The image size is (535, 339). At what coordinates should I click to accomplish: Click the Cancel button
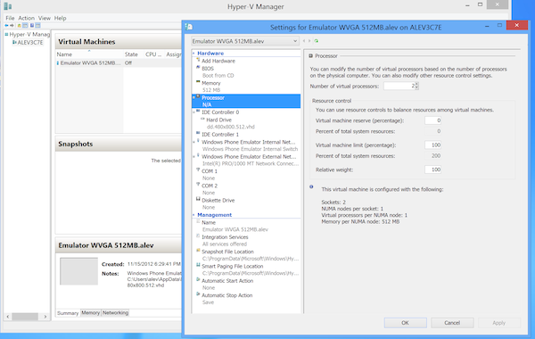[x=452, y=323]
